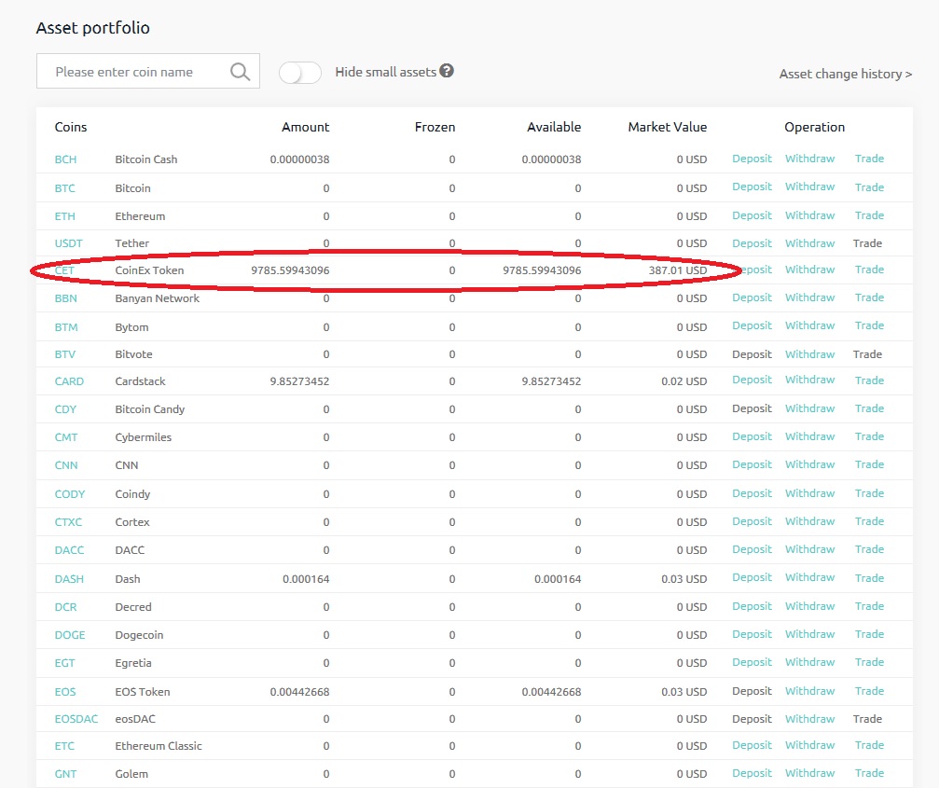
Task: Select the CoinEx Token amount 9785.59943096
Action: [x=290, y=270]
